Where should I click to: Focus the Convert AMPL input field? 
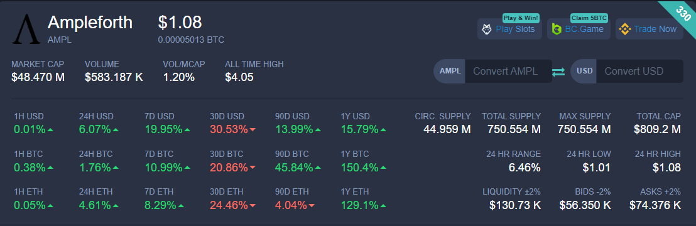[508, 72]
